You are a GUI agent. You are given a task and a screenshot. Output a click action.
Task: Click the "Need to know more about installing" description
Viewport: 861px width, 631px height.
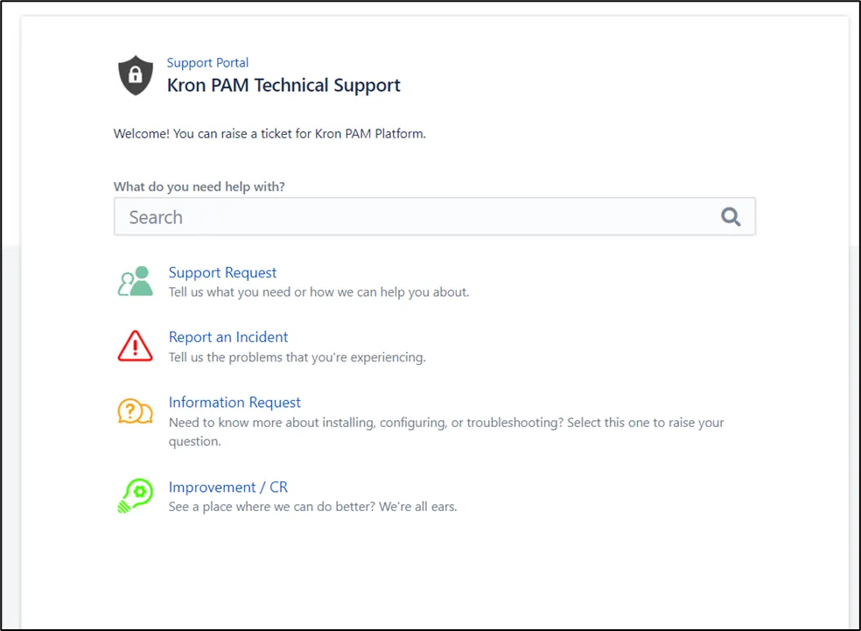[x=446, y=431]
